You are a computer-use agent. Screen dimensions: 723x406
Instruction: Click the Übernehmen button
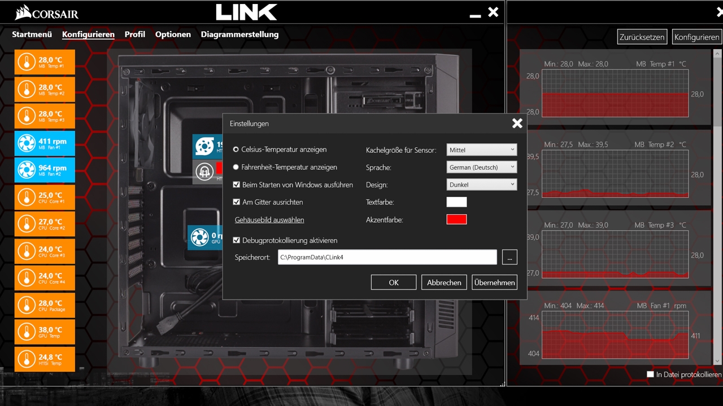(494, 283)
